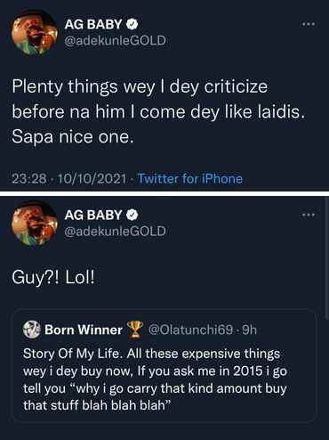Screen dimensions: 329x440
Task: Open AG BABY's avatar in the top tweet
Action: pyautogui.click(x=35, y=33)
